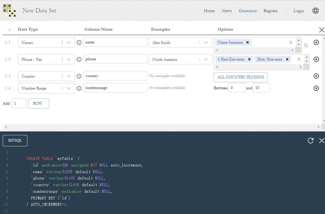This screenshot has height=214, width=325.
Task: Remove the 1-Xxx-Xxx-xxxx format tag
Action: pyautogui.click(x=249, y=59)
